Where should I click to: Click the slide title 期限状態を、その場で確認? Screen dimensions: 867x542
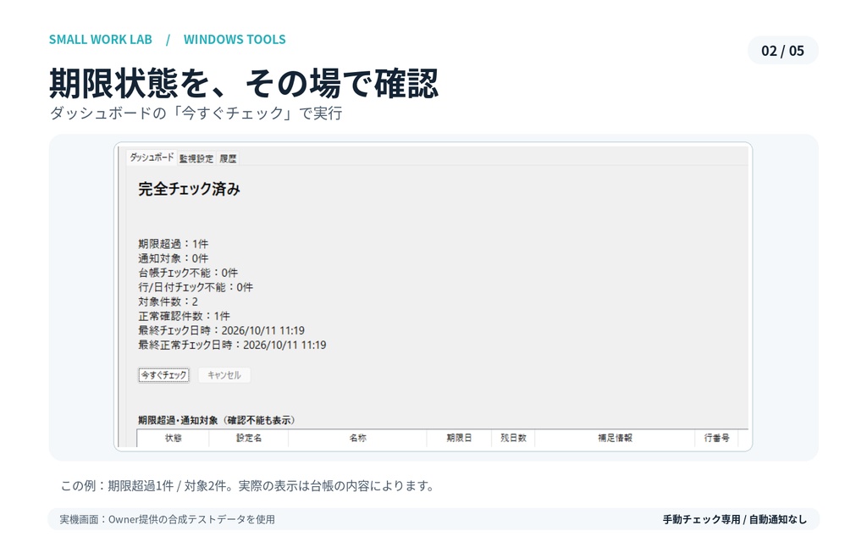point(244,84)
